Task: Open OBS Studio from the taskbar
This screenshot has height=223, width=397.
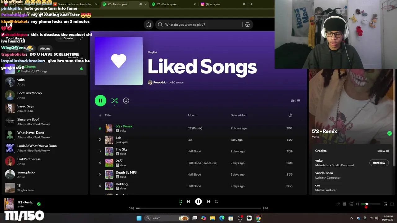Action: 240,218
